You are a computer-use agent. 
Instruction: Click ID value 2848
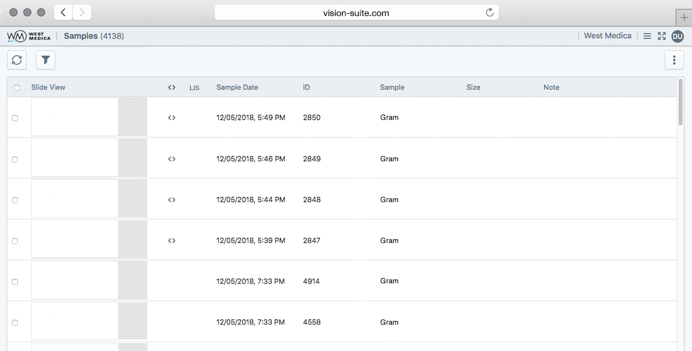click(x=311, y=200)
